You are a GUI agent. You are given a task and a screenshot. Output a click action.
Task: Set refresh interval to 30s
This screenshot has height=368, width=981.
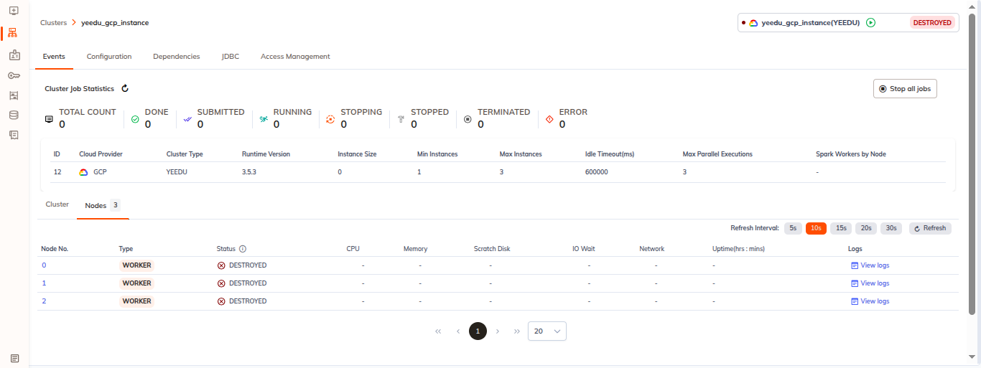(x=891, y=228)
